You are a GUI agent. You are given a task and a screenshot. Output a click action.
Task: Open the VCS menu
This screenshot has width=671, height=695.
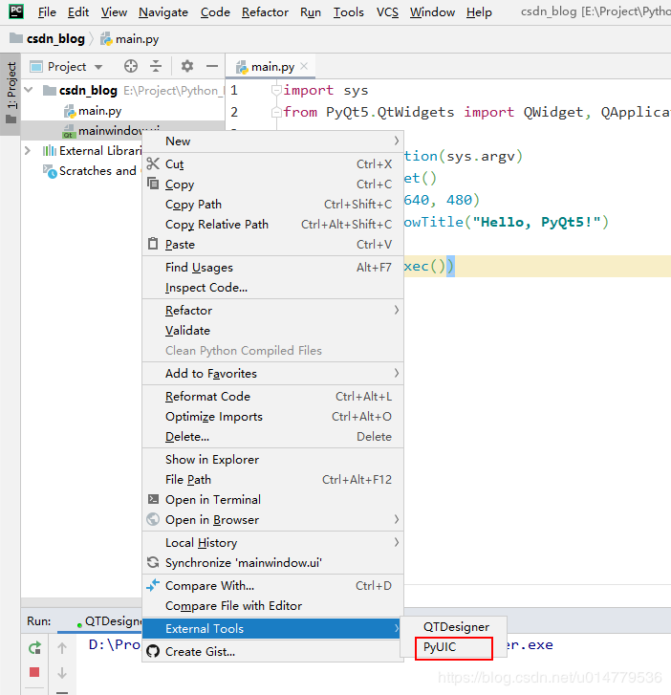click(387, 12)
